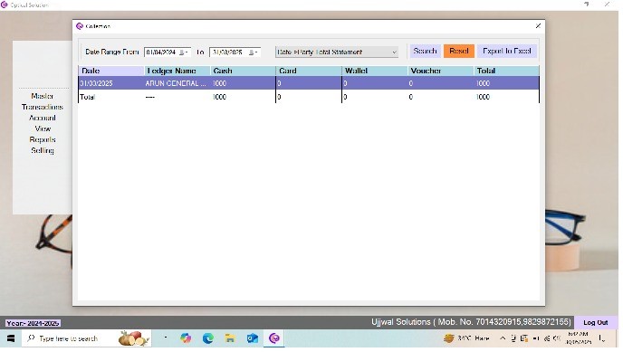Screen dimensions: 623x352
Task: Click the Ledger Name column header
Action: (177, 71)
